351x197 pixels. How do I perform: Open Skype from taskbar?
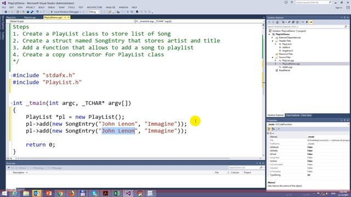click(94, 193)
